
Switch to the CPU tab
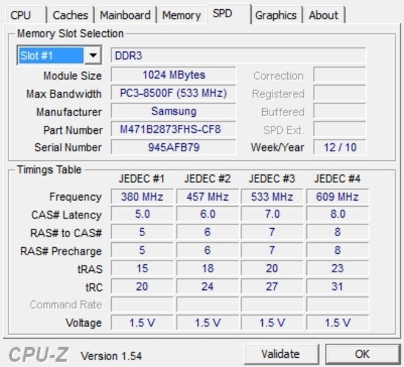[x=26, y=15]
